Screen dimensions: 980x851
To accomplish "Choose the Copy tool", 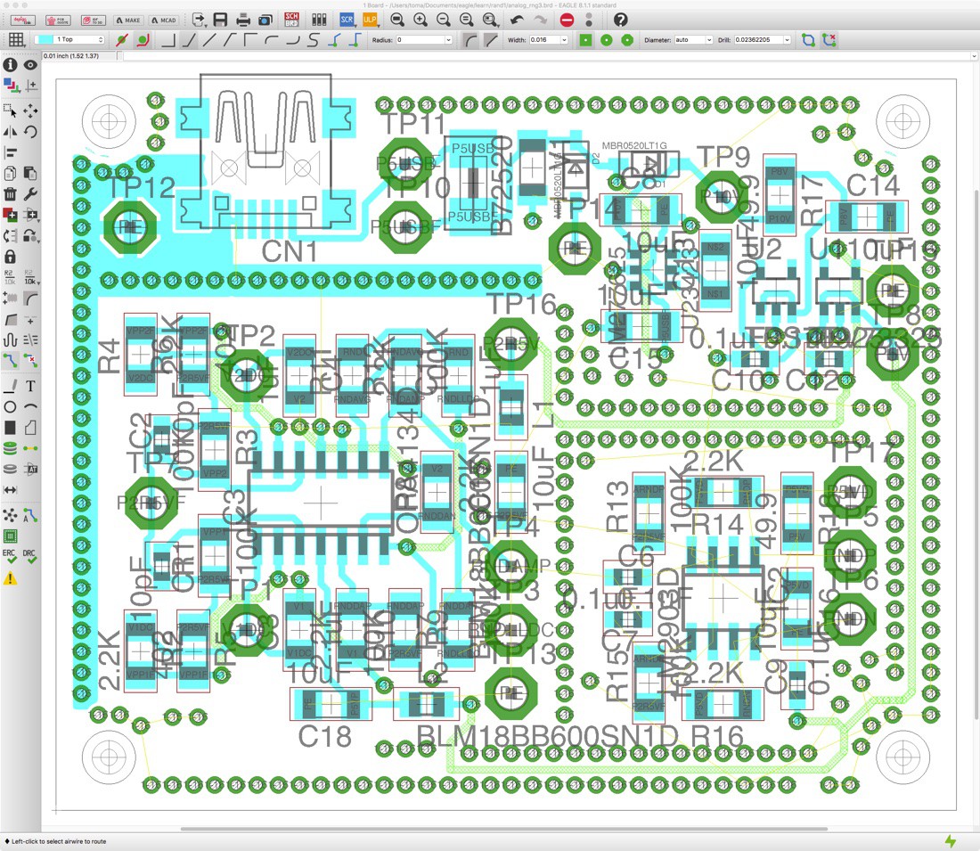I will (x=10, y=173).
